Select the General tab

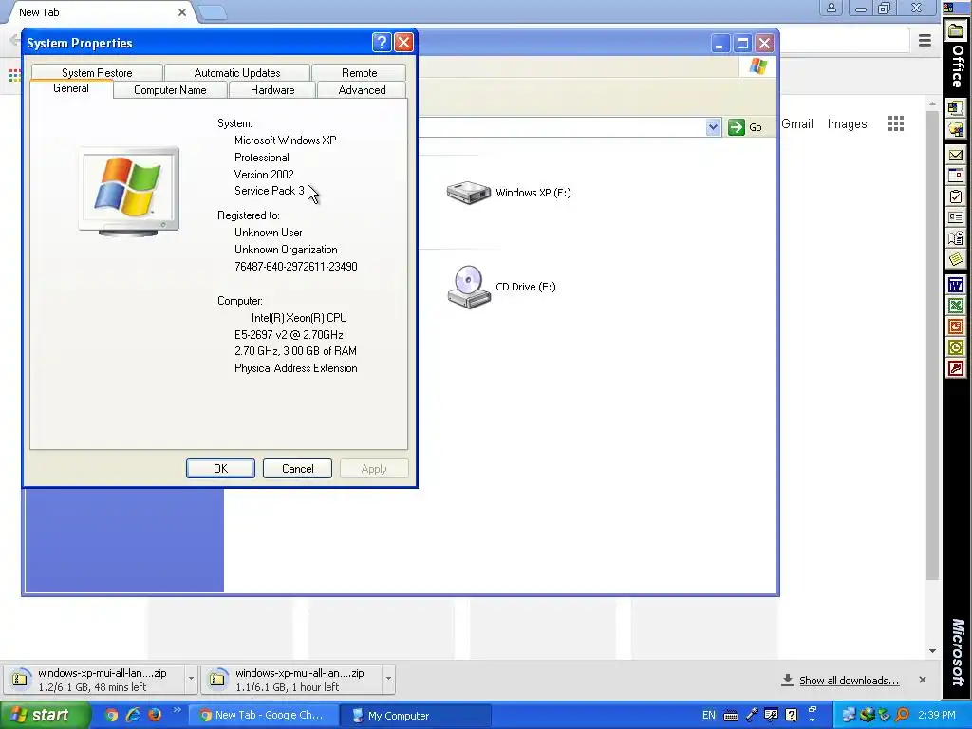[x=71, y=88]
